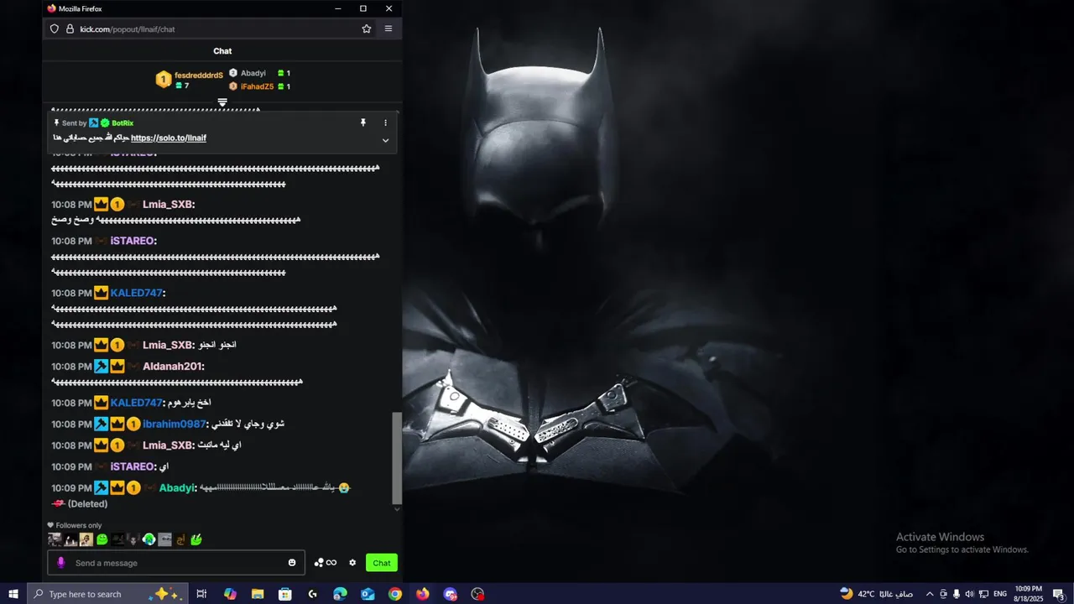Switch to Firefox on taskbar
1074x604 pixels.
point(423,594)
